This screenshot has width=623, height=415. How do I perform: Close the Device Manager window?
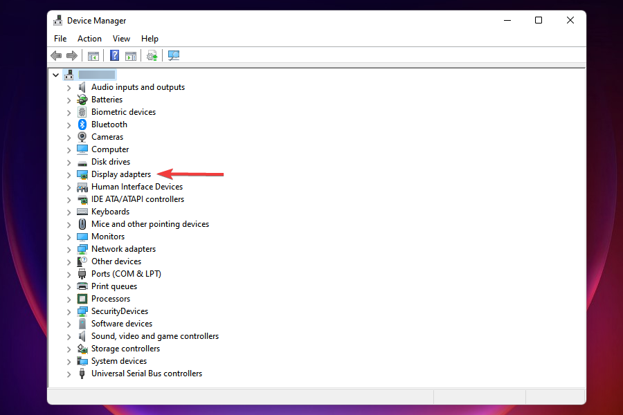pos(570,20)
